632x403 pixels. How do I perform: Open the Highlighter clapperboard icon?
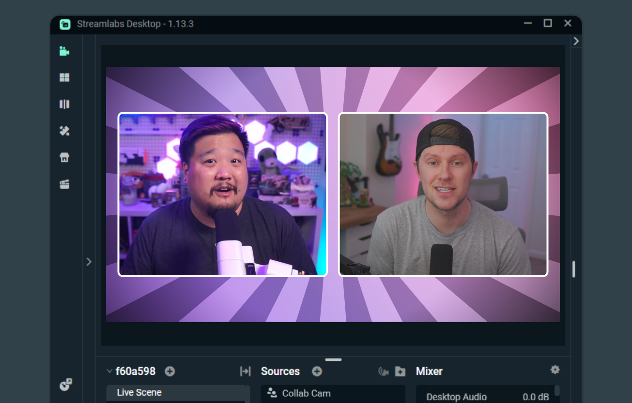tap(64, 184)
